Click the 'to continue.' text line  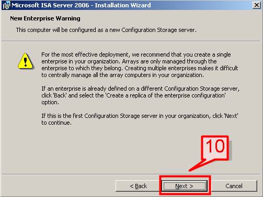[56, 123]
